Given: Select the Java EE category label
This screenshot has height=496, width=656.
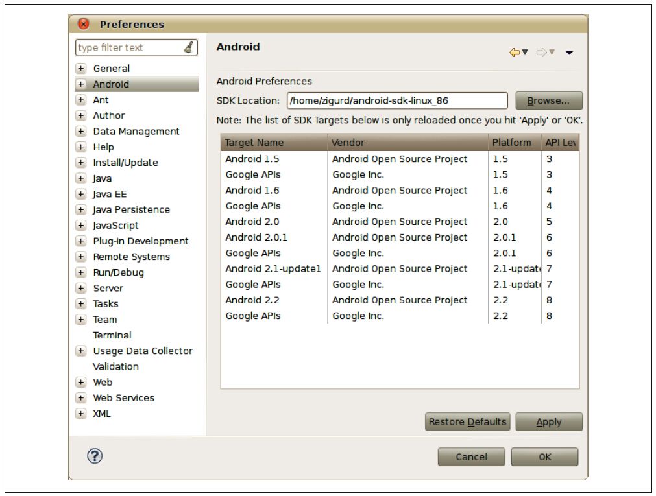Looking at the screenshot, I should (x=110, y=194).
